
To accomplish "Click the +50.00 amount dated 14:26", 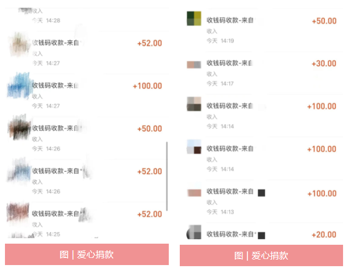I will pos(150,129).
